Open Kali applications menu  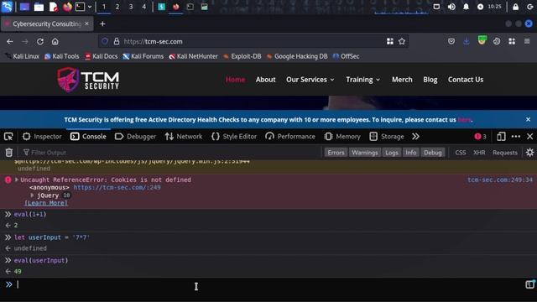(7, 7)
